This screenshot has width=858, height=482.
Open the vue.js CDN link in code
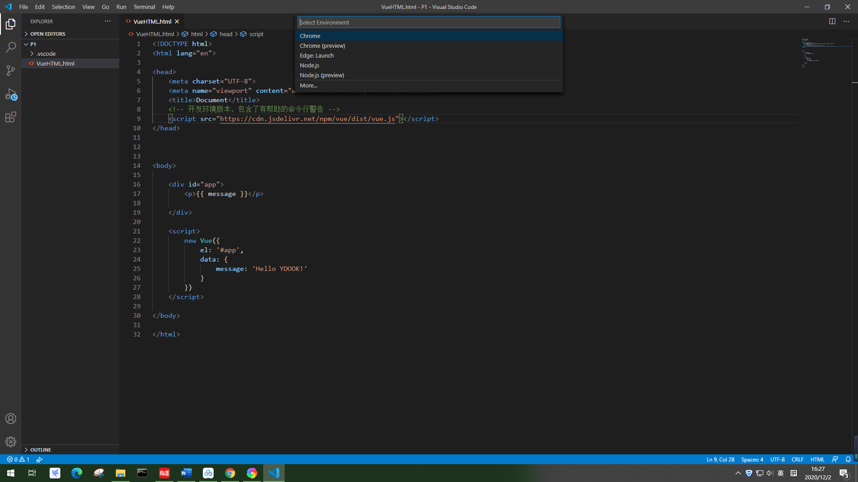click(x=307, y=119)
